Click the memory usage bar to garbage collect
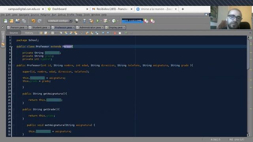The image size is (253, 142). coord(132,21)
